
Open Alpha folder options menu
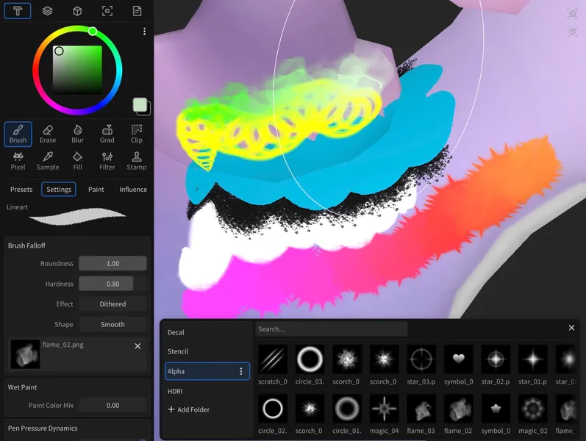pos(240,372)
